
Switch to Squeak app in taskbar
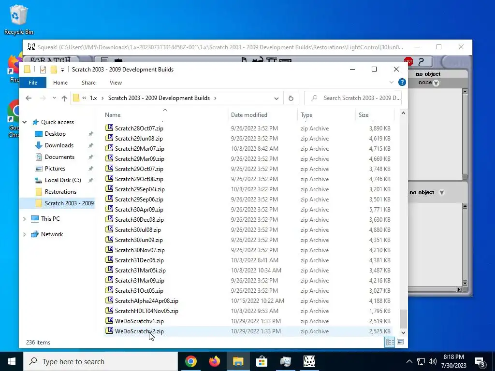pyautogui.click(x=309, y=361)
